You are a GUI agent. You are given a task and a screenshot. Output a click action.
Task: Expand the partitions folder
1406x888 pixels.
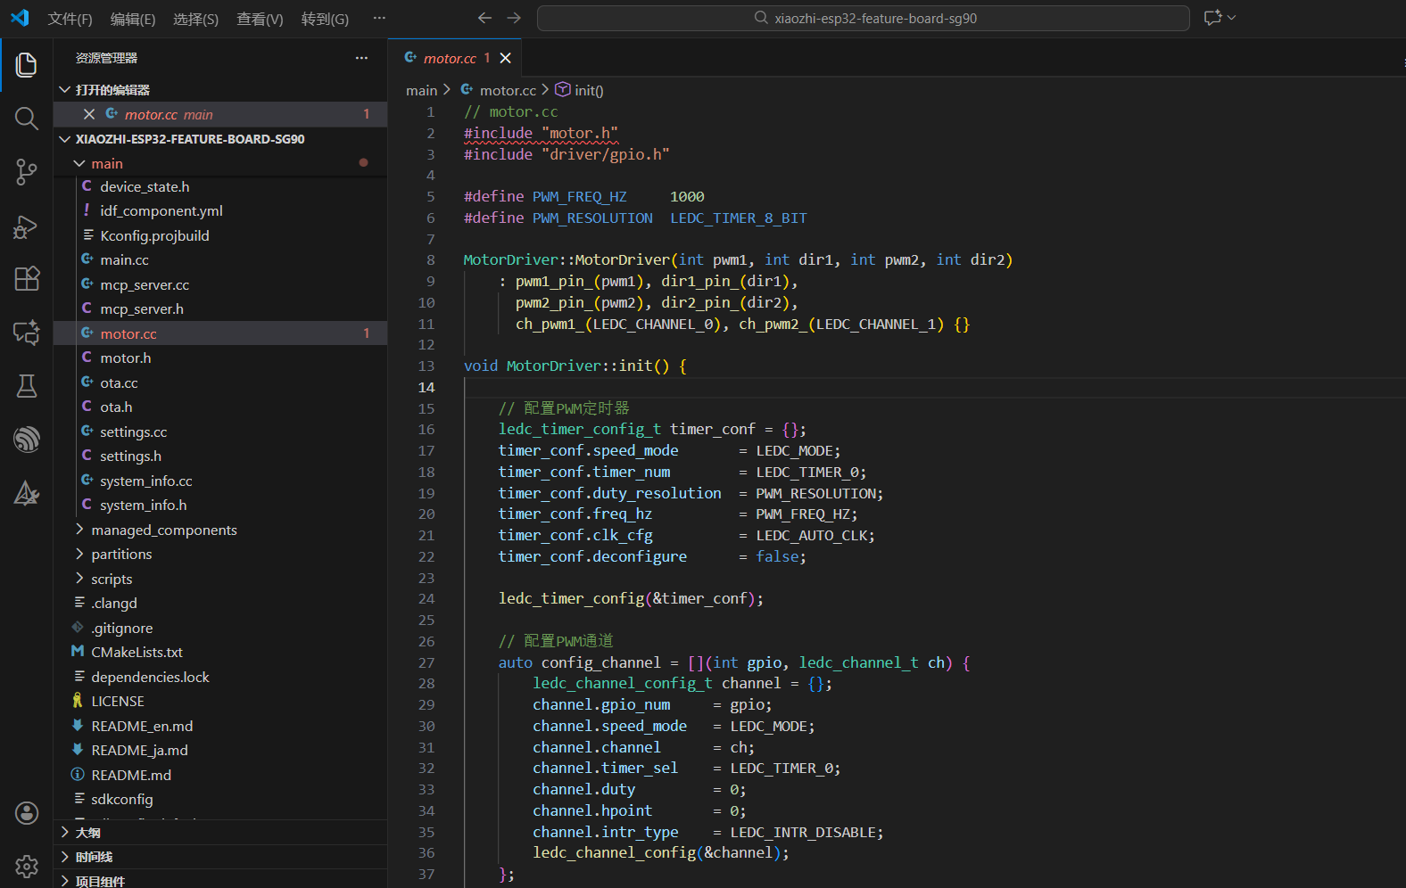point(121,555)
